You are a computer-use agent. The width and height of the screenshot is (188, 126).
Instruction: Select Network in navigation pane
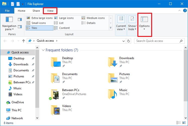17,118
